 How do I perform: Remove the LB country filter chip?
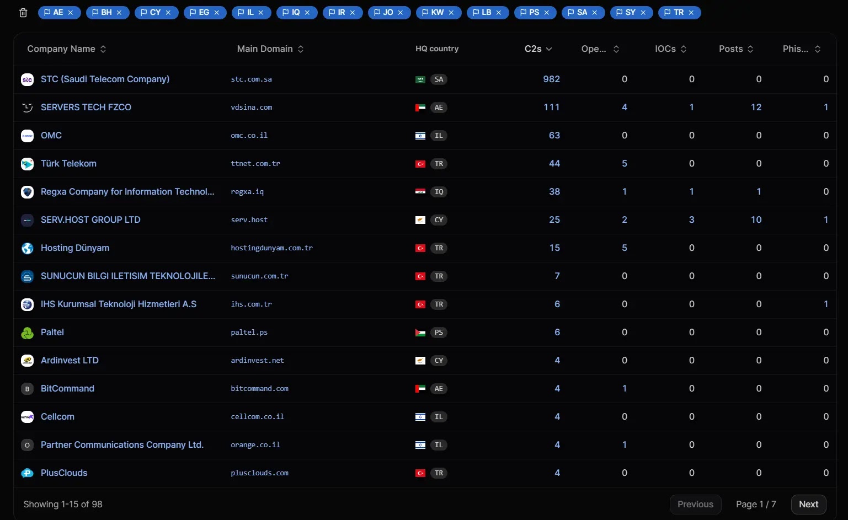499,13
